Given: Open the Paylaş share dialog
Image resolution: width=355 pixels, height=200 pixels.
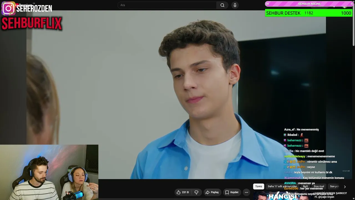Looking at the screenshot, I should (x=212, y=192).
